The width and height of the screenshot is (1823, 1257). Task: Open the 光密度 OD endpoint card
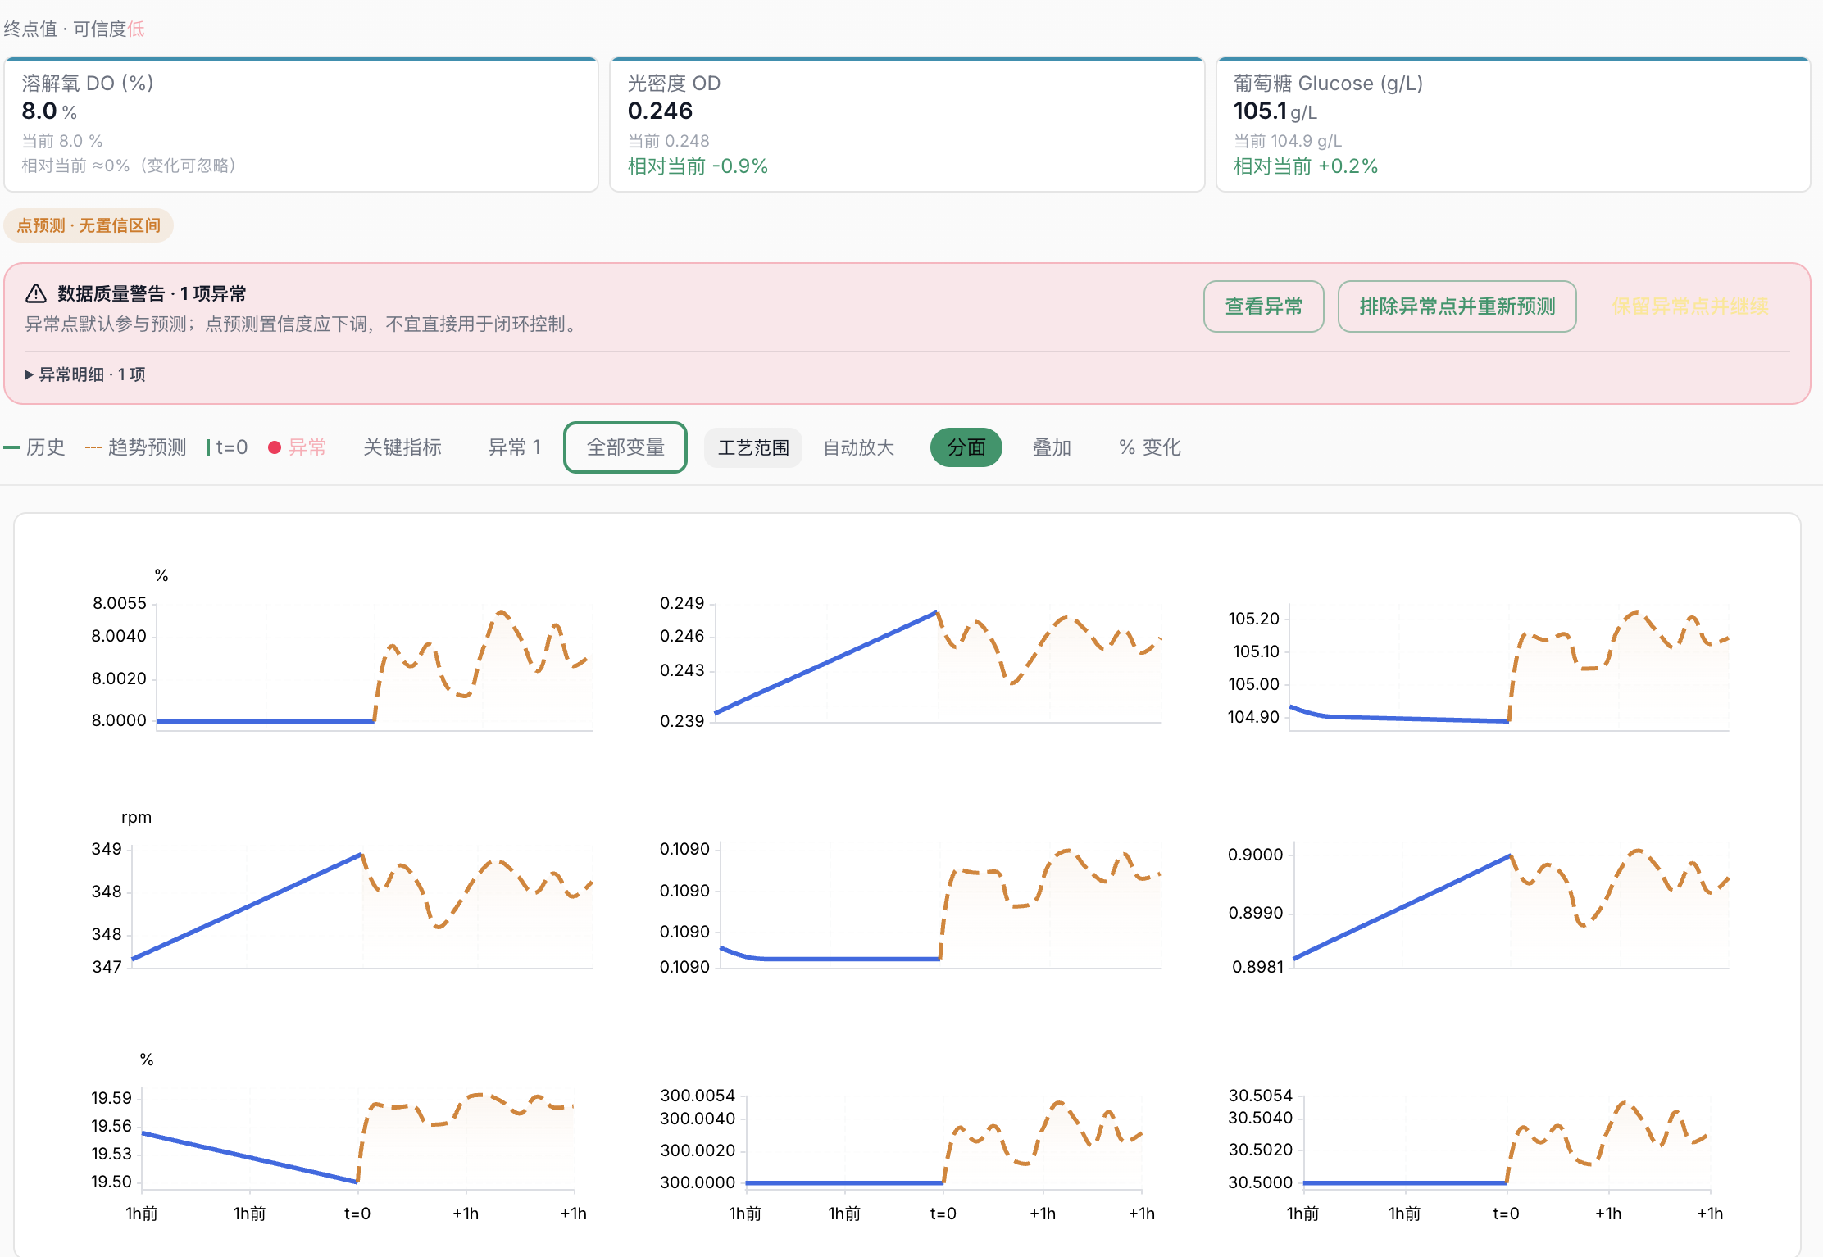pos(907,125)
